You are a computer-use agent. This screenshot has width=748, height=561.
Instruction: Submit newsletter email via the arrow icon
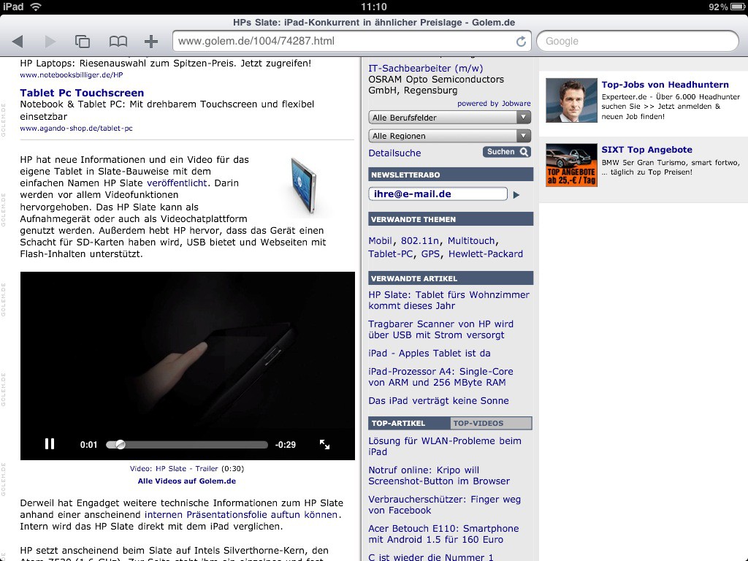click(516, 194)
